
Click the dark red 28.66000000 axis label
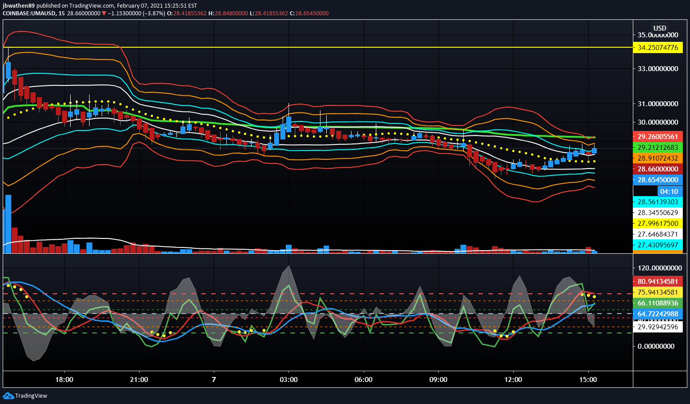click(658, 169)
